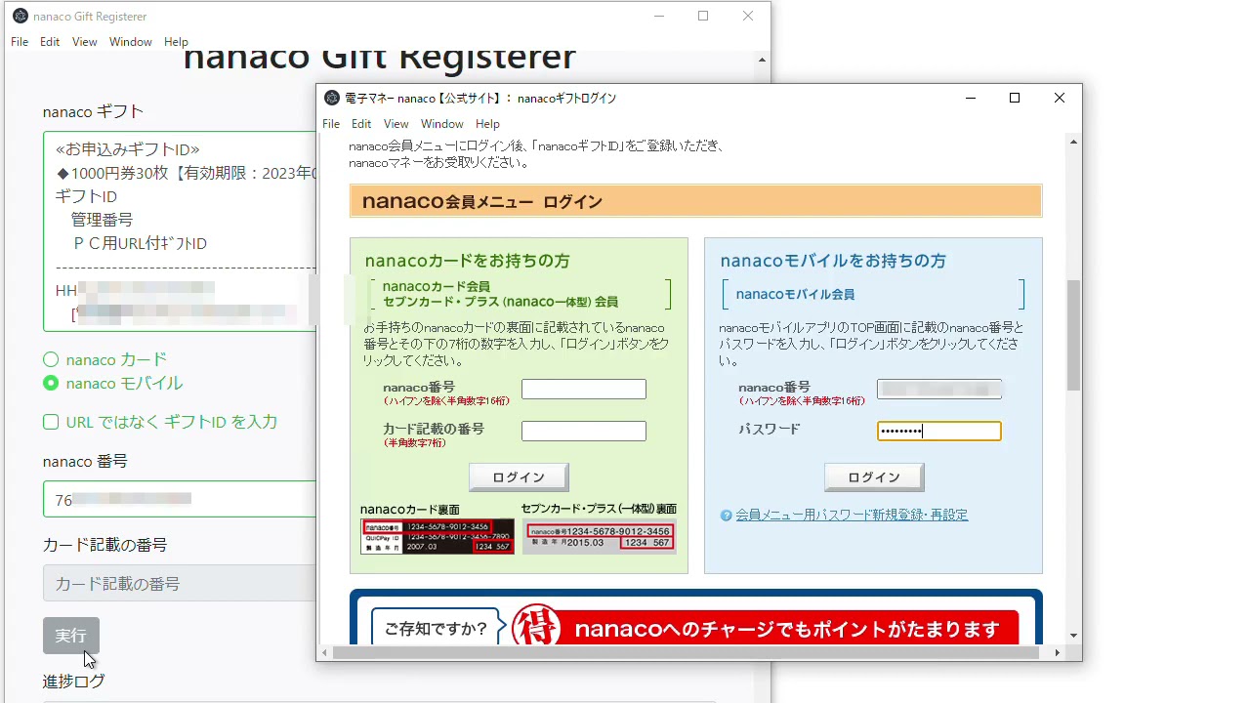
Task: Click nanaco番号 field in the card login panel
Action: click(584, 390)
